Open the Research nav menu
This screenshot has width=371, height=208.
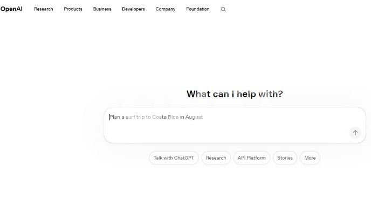pos(44,9)
